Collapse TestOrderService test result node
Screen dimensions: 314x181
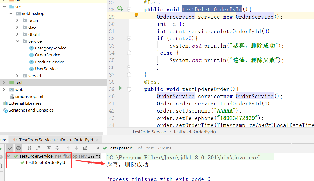tap(8, 156)
